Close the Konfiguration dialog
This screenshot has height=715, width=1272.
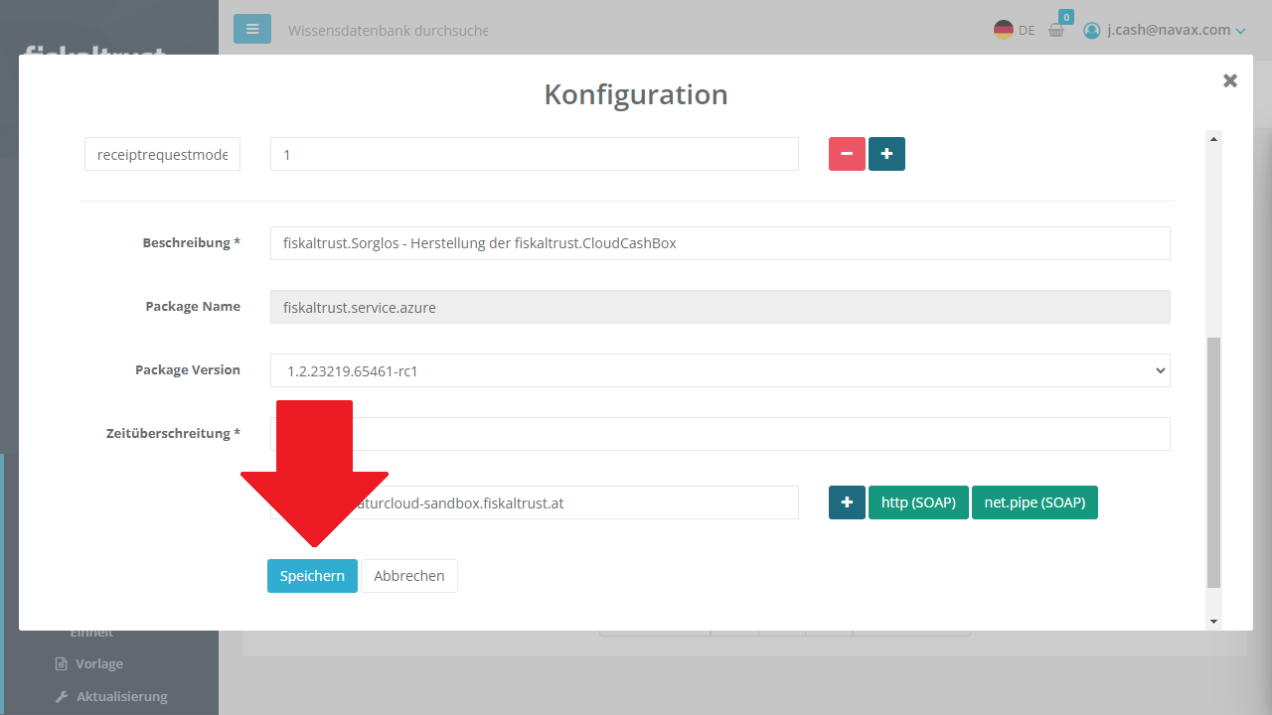coord(1230,80)
